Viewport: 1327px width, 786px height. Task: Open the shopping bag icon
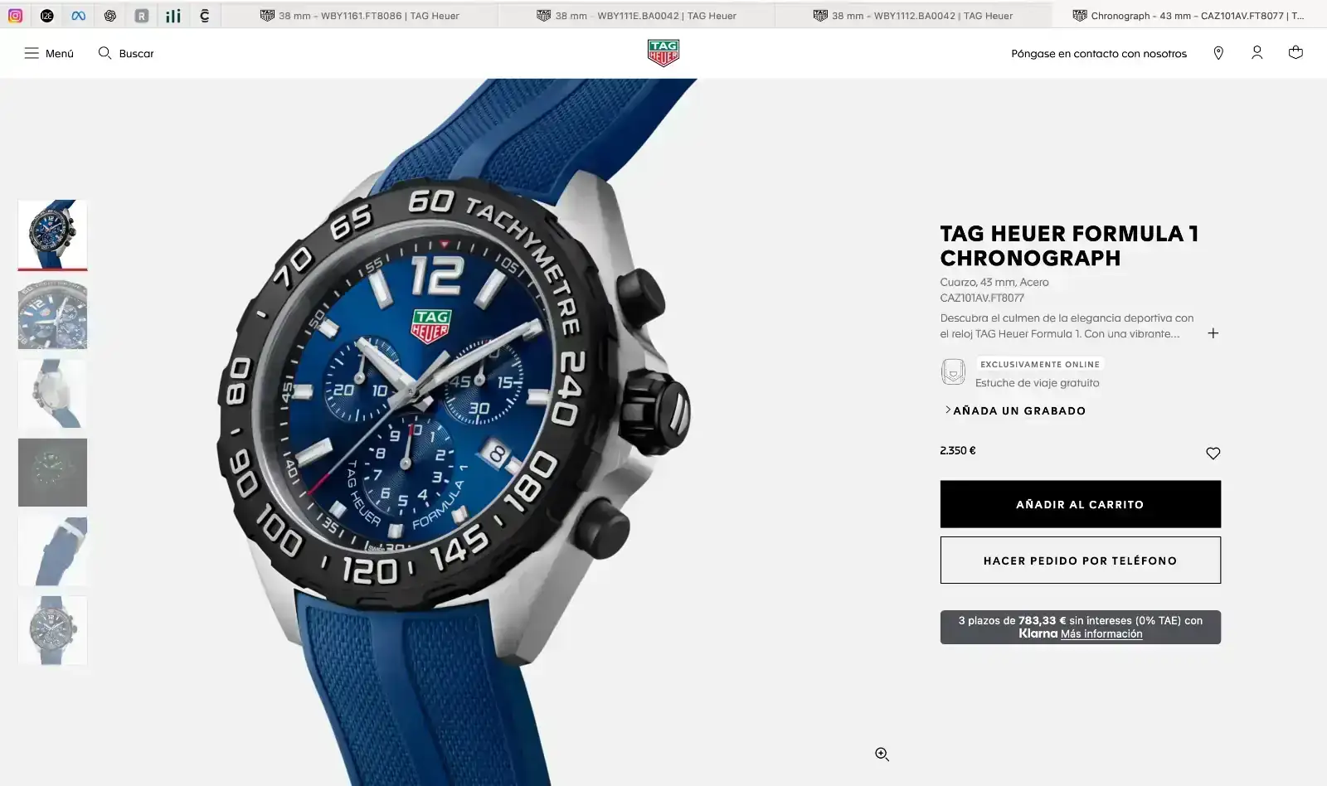[1295, 53]
